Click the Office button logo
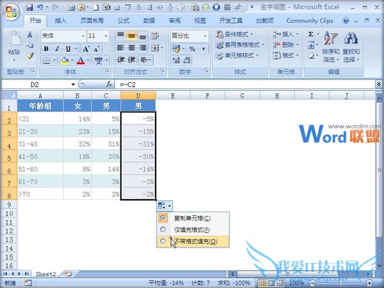This screenshot has width=384, height=288. click(x=12, y=11)
